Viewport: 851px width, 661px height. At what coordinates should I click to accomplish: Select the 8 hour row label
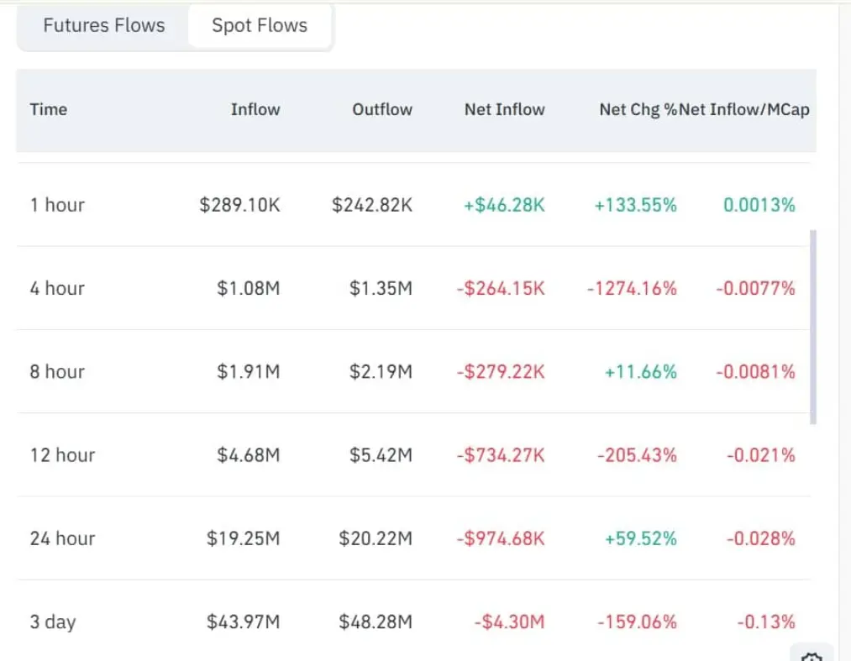point(57,371)
